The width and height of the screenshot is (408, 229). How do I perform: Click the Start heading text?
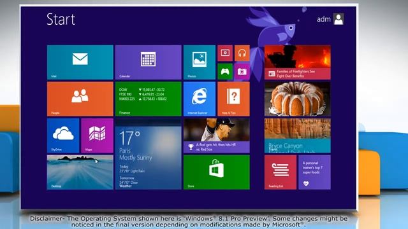pyautogui.click(x=61, y=19)
